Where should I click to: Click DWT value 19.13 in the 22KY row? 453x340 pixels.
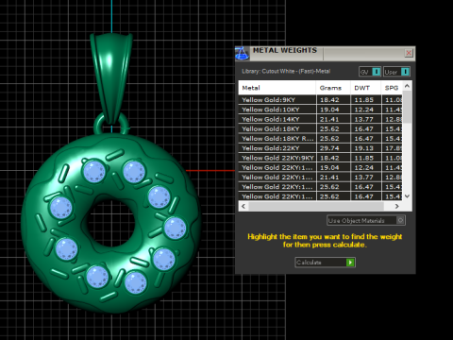pyautogui.click(x=364, y=148)
